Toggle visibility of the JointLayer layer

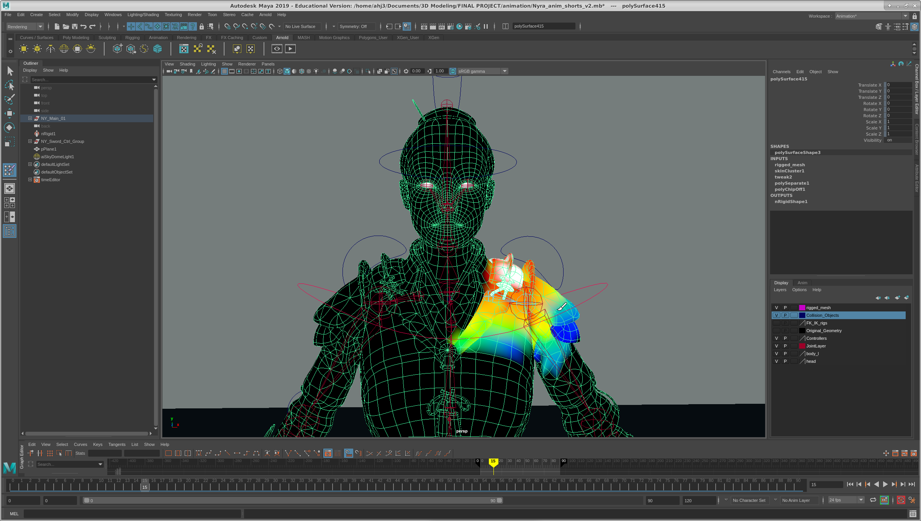(776, 346)
